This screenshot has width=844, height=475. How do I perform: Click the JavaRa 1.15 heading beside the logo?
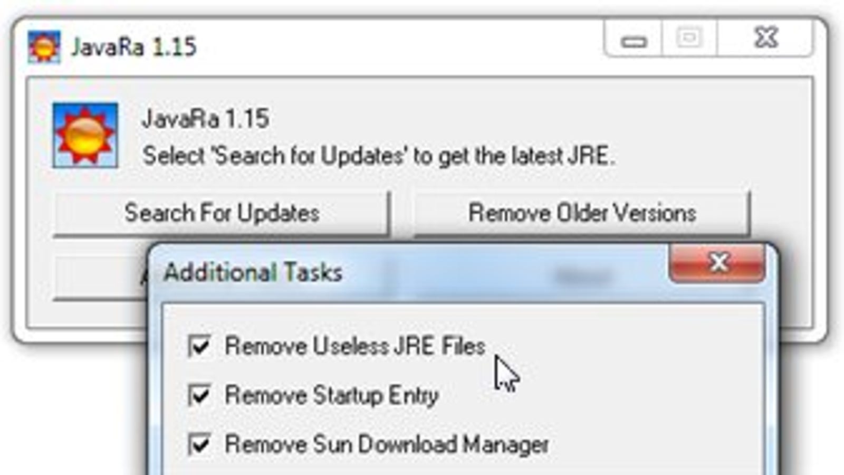[206, 118]
